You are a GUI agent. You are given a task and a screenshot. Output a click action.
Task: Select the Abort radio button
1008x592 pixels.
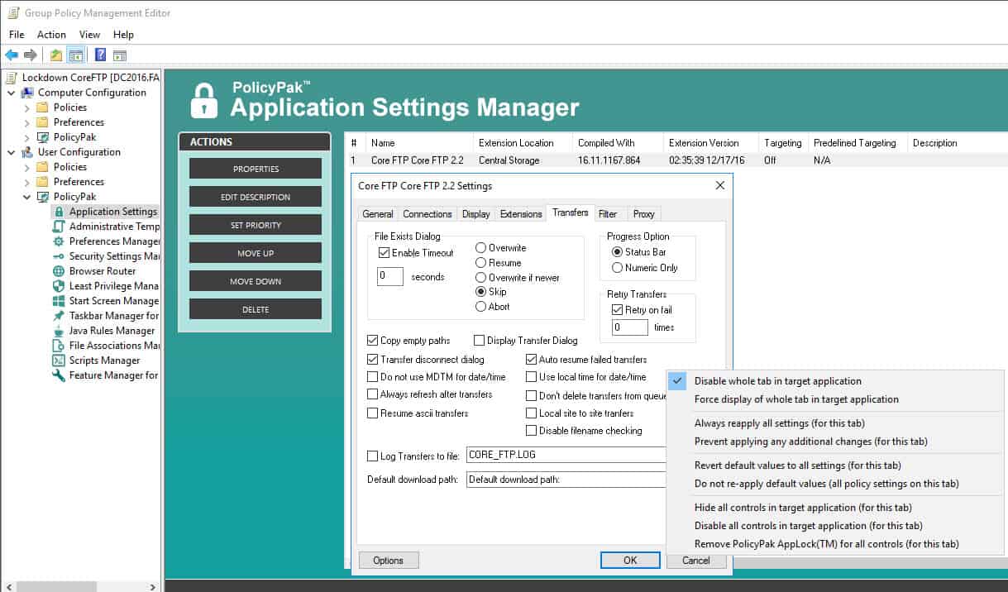click(x=480, y=307)
